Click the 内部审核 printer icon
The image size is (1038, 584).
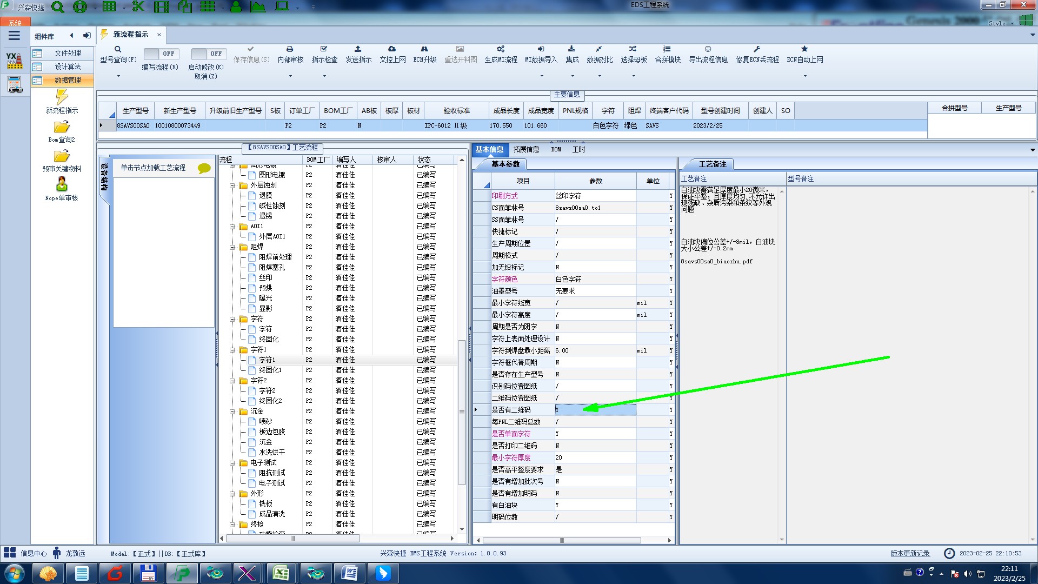tap(290, 49)
